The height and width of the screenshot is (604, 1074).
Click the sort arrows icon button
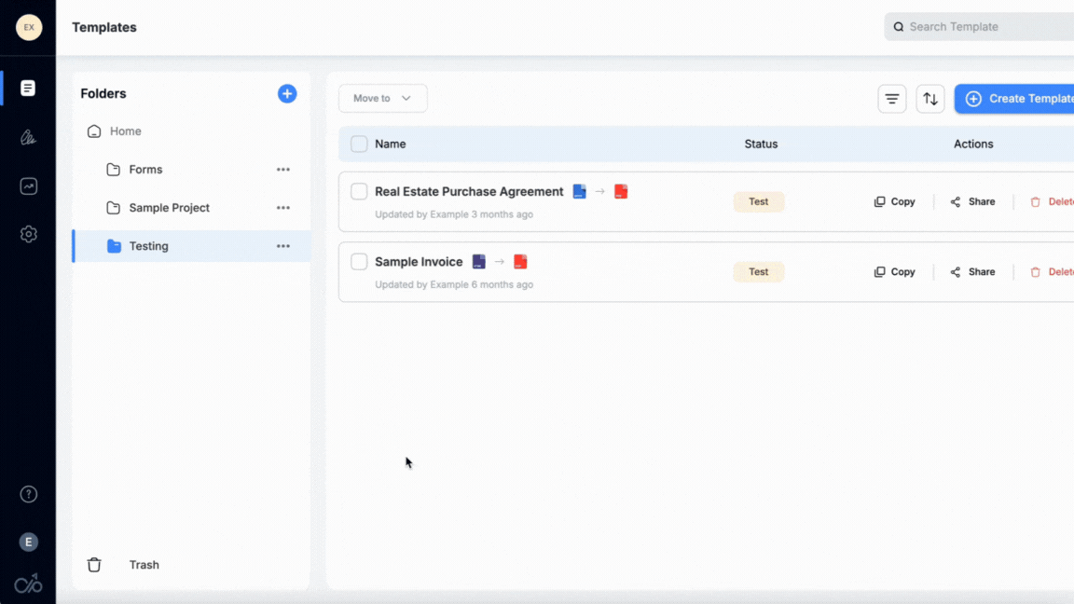930,99
